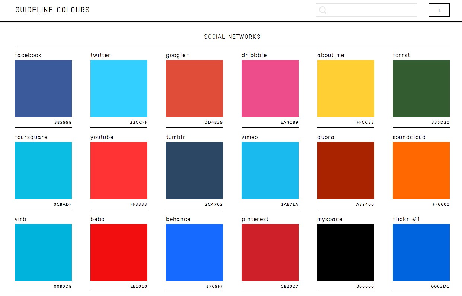Click the bebo label

[x=98, y=219]
